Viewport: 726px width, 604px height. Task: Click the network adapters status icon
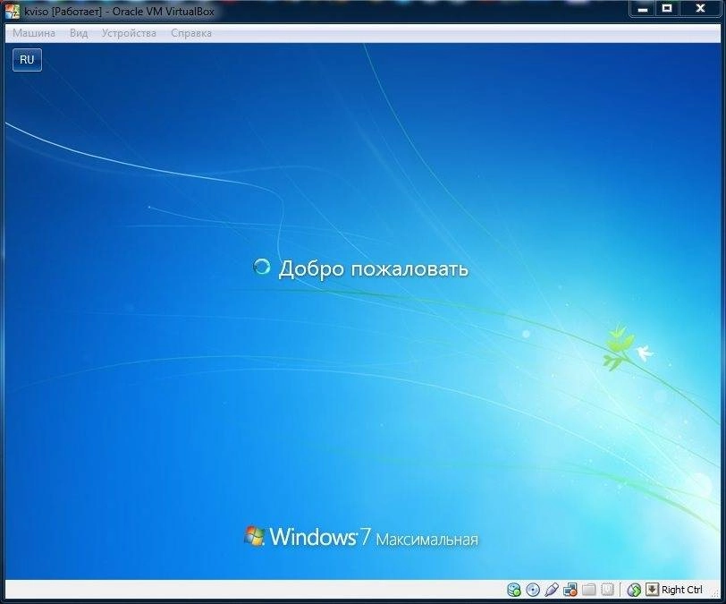570,590
